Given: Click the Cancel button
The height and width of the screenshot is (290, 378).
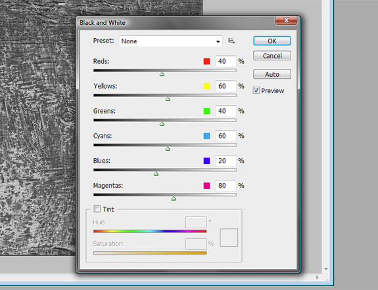Looking at the screenshot, I should pyautogui.click(x=272, y=56).
